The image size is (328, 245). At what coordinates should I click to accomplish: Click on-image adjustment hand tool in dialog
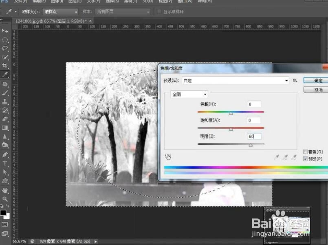tap(168, 157)
